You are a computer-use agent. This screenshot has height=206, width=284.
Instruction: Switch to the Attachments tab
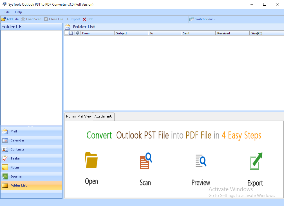[x=104, y=116]
